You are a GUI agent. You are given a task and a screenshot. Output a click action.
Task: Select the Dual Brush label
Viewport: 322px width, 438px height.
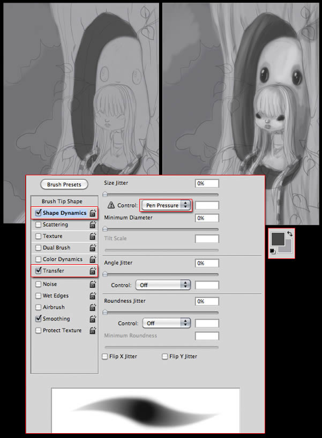(56, 248)
